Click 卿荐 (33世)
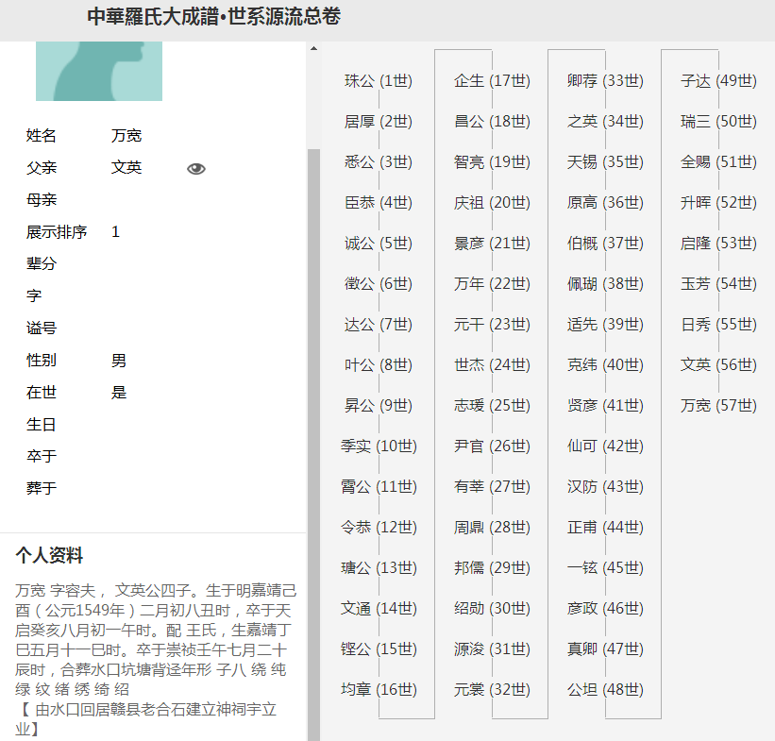 coord(605,80)
